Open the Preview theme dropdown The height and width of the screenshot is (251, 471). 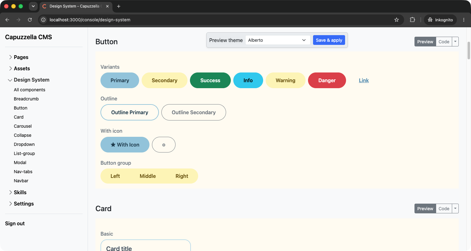pos(278,40)
